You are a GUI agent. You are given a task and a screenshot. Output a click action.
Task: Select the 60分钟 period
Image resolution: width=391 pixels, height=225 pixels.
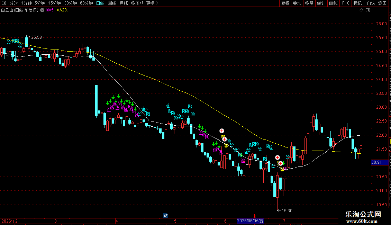coord(87,3)
